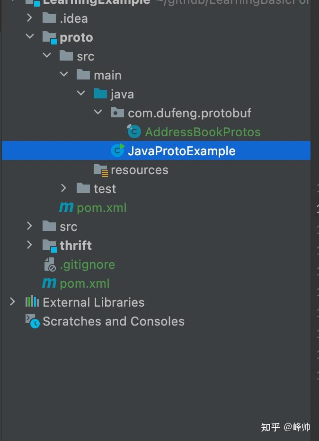Expand the thrift module
319x441 pixels.
29,245
